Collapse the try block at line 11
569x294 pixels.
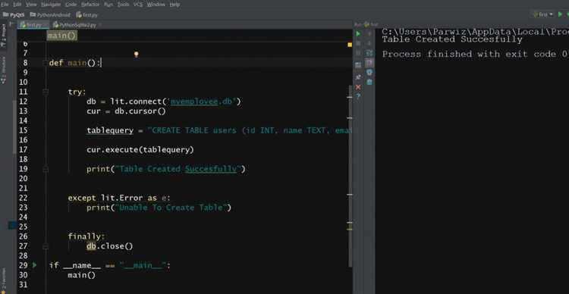click(46, 92)
